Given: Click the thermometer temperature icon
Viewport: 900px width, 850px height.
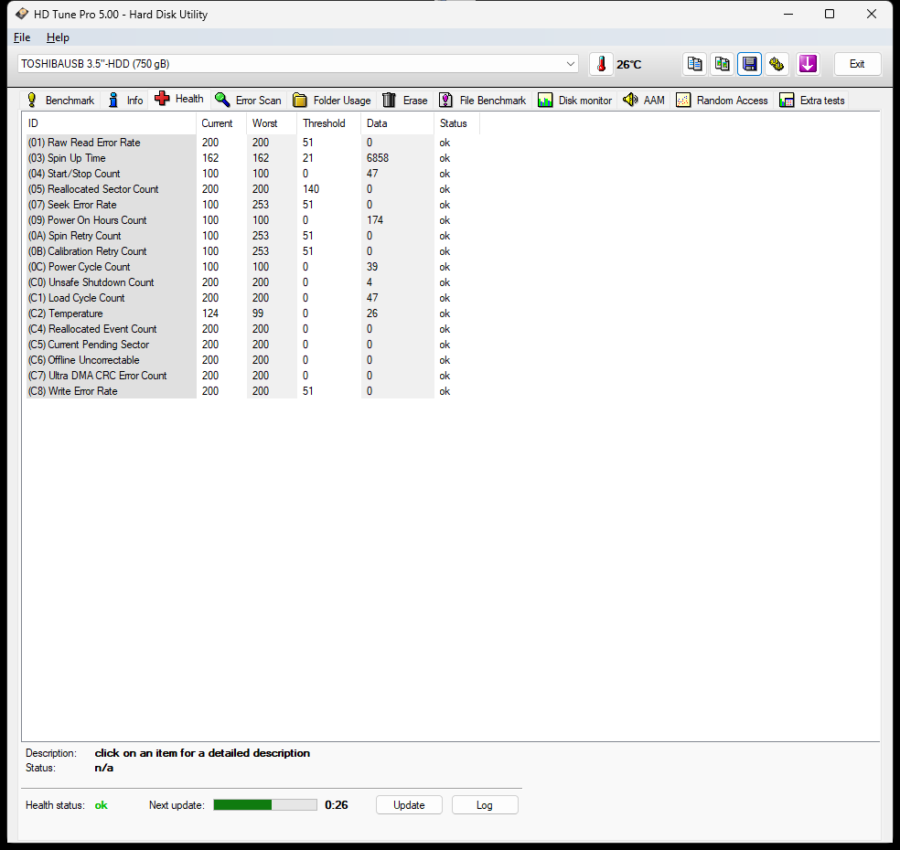Looking at the screenshot, I should coord(601,64).
